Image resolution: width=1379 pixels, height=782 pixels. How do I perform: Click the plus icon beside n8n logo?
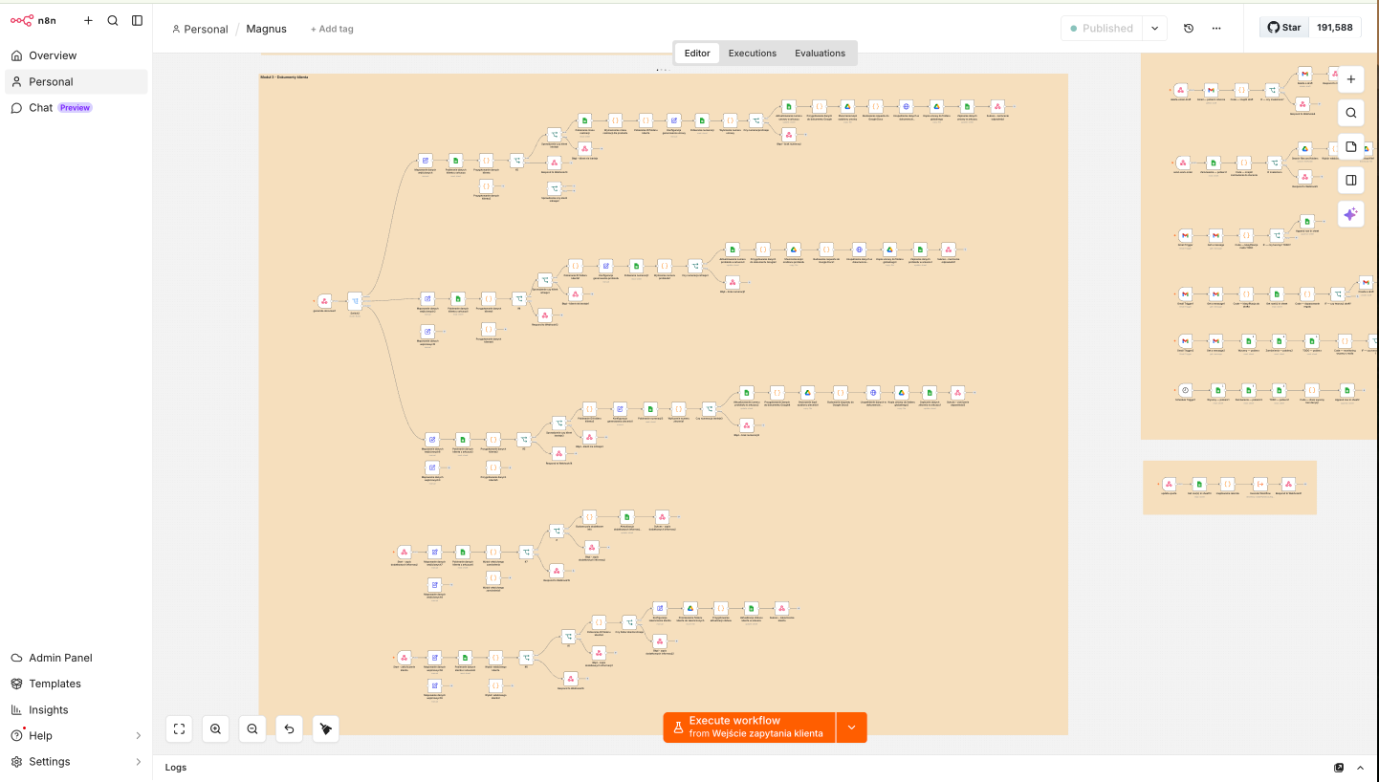88,20
